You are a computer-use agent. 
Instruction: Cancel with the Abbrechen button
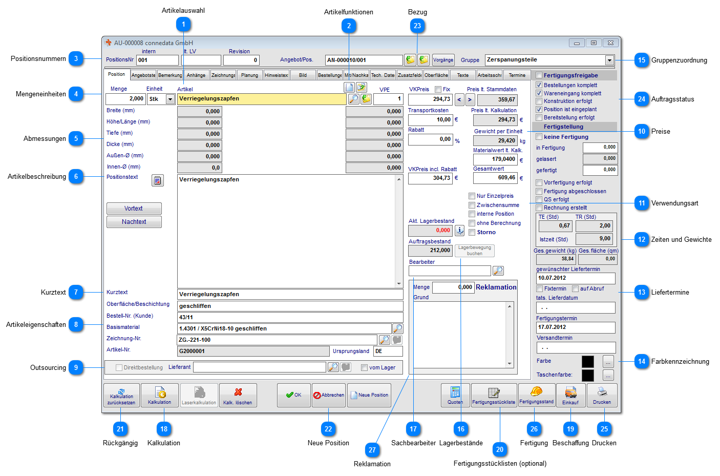[329, 396]
